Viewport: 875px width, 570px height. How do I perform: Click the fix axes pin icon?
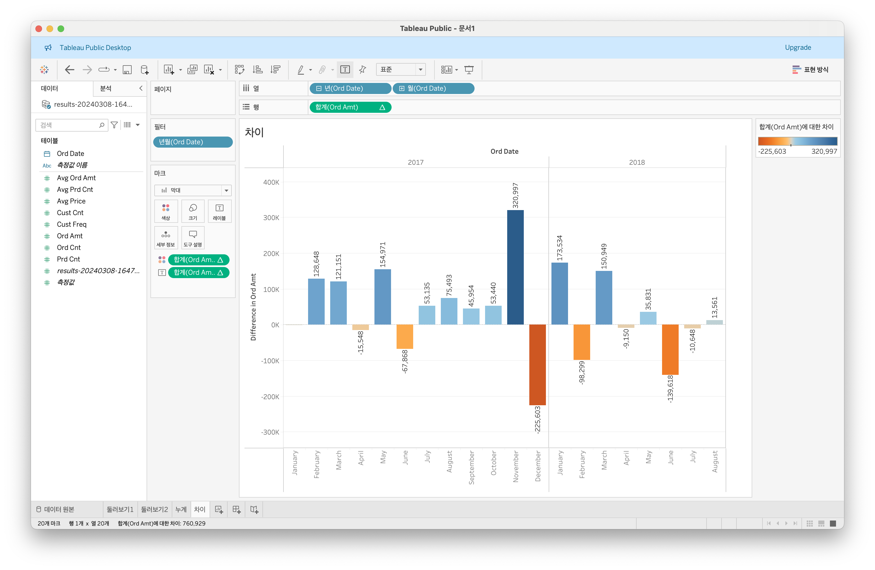[363, 69]
